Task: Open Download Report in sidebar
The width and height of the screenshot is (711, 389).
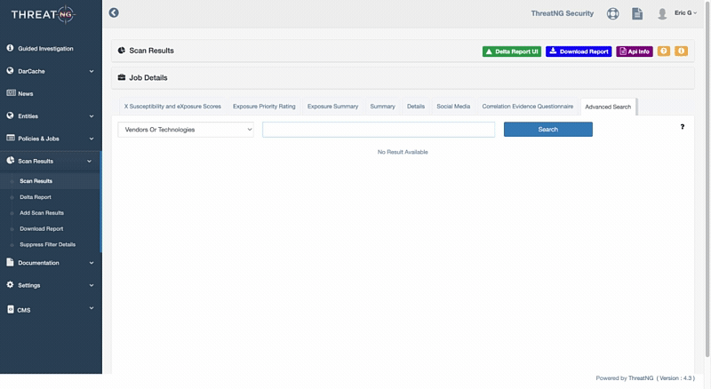Action: [x=41, y=229]
